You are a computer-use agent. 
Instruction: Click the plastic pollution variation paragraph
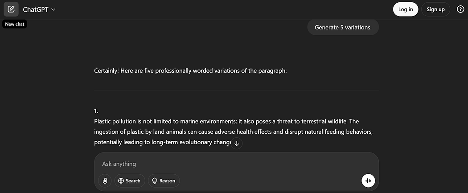[233, 132]
